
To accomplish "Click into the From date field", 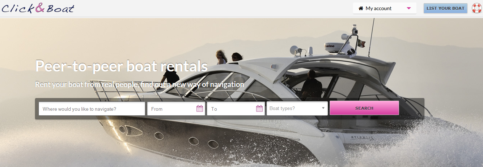I will pyautogui.click(x=171, y=109).
